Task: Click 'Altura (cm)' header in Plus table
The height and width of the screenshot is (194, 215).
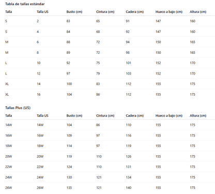Action: 198,116
